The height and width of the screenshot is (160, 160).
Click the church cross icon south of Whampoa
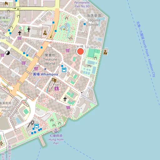pyautogui.click(x=65, y=99)
